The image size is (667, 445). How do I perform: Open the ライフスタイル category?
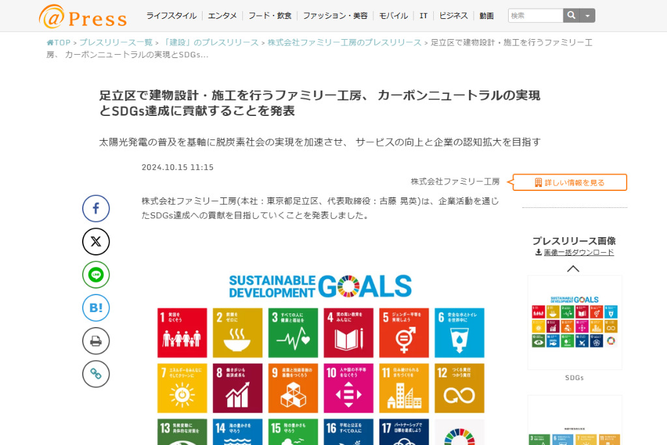coord(171,16)
